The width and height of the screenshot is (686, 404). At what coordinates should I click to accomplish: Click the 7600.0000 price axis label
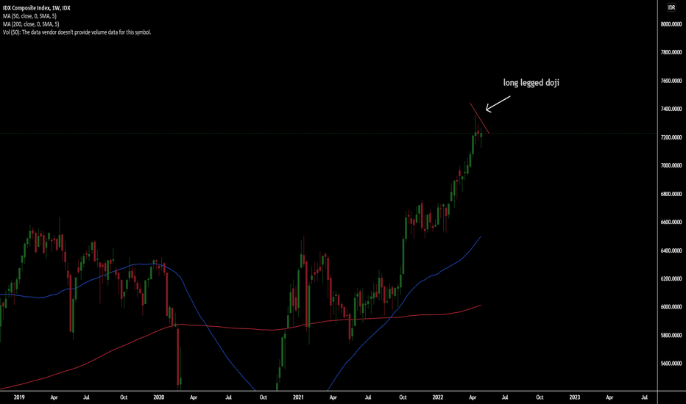671,81
